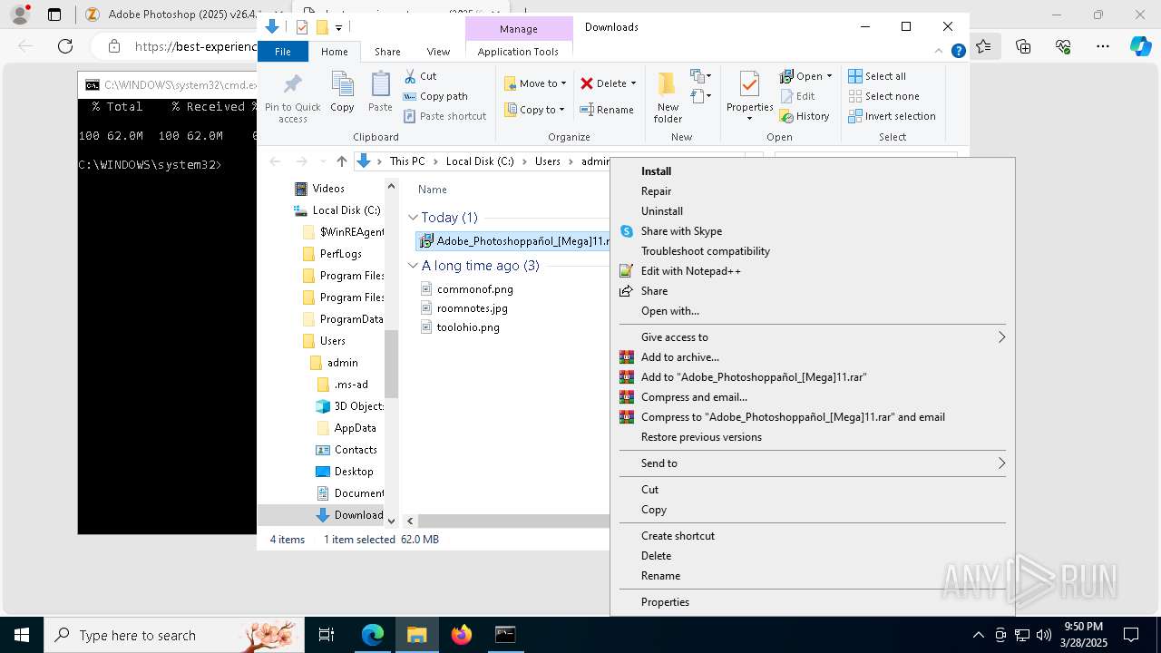The width and height of the screenshot is (1161, 653).
Task: Click Local Disk (C:) breadcrumb
Action: coord(480,161)
